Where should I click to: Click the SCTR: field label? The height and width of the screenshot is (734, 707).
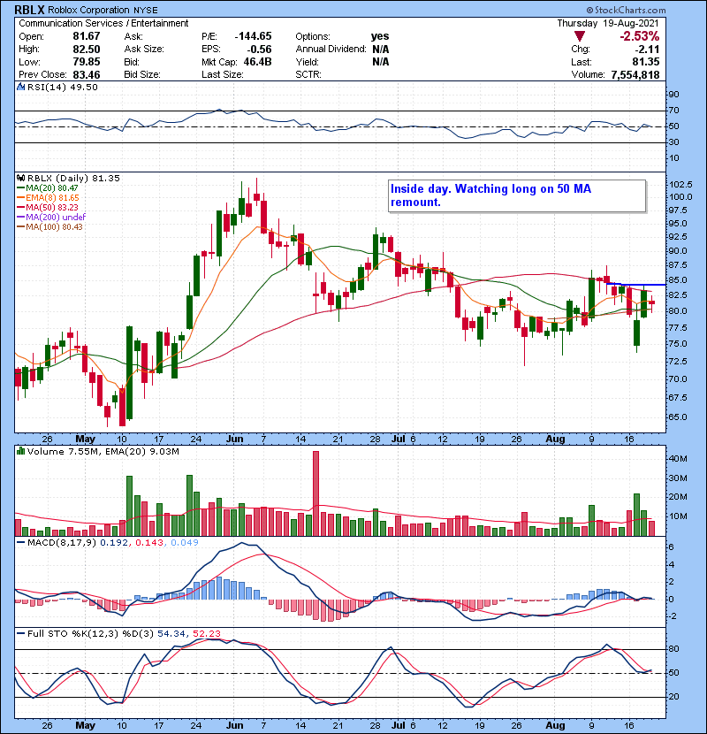click(308, 74)
